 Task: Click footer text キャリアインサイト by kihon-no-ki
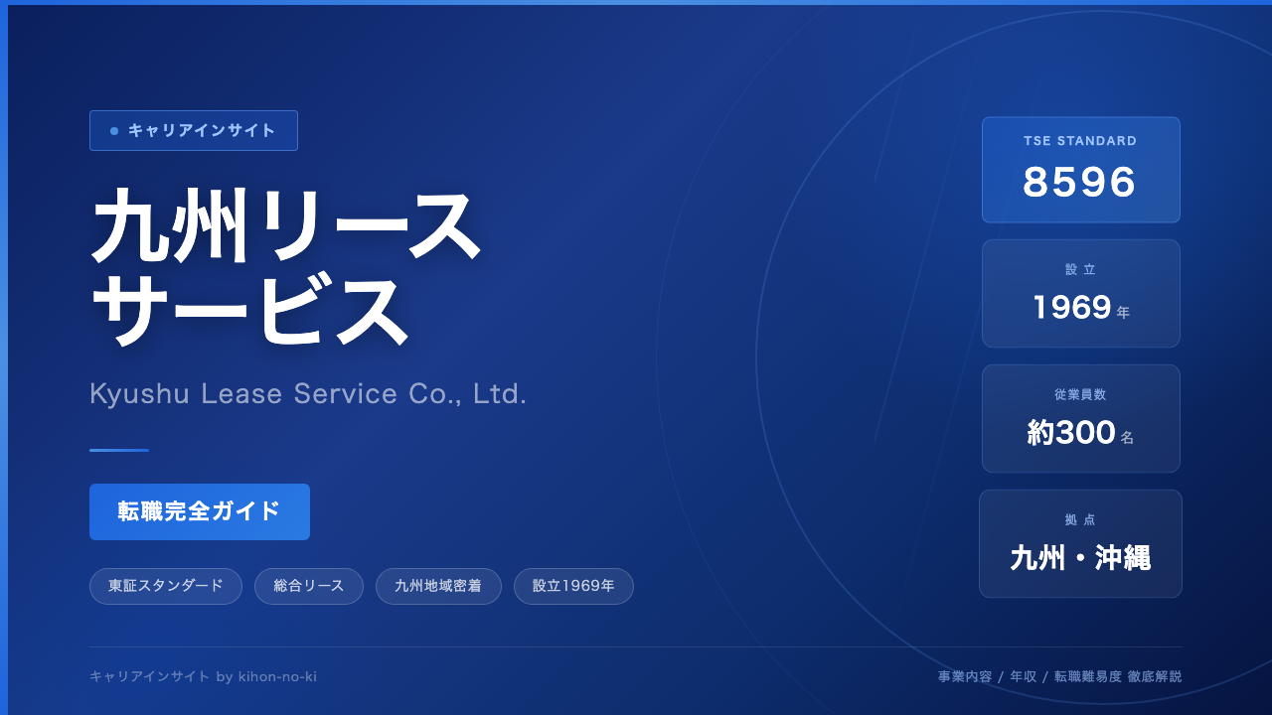(203, 676)
